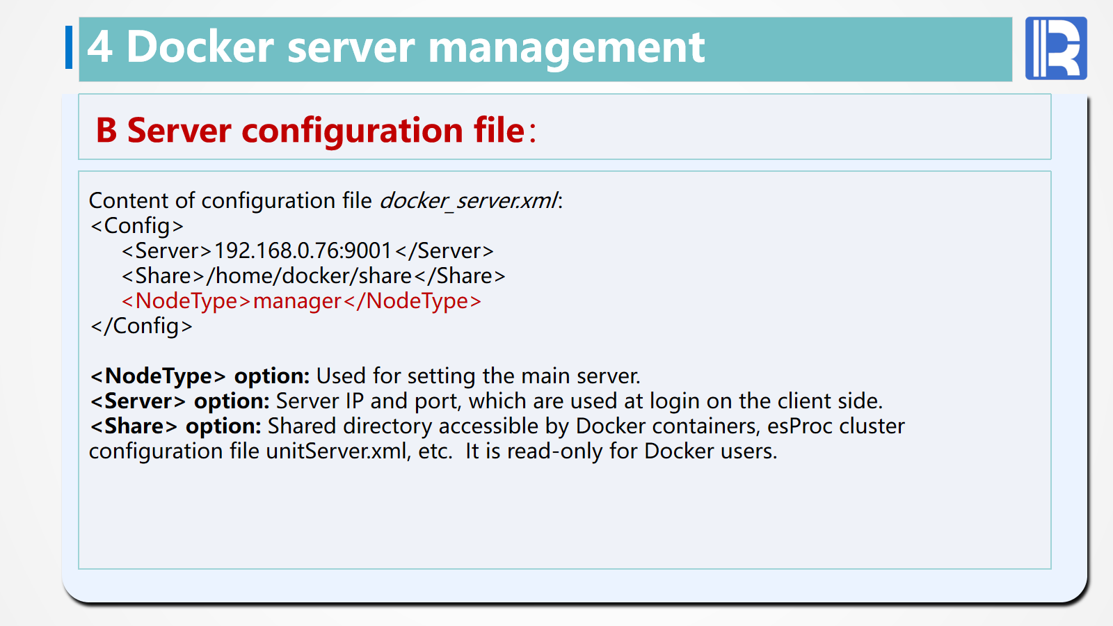
Task: Click the closing </Config> tag
Action: coord(141,326)
